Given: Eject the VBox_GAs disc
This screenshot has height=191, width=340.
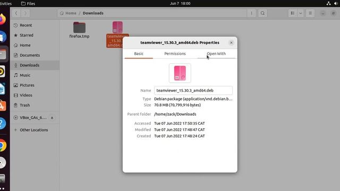Looking at the screenshot, I should [52, 118].
